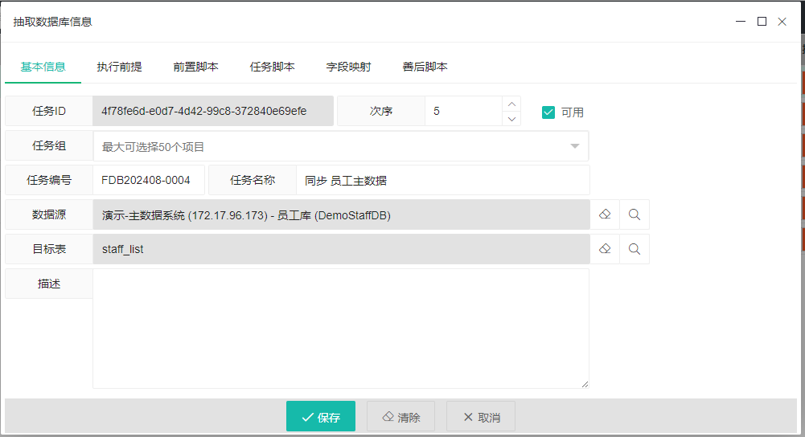Viewport: 805px width, 437px height.
Task: Click the 次序 number input
Action: coord(463,111)
